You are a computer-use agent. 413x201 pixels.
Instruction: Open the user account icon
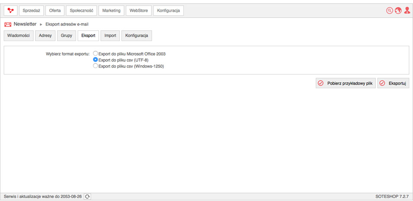click(407, 10)
